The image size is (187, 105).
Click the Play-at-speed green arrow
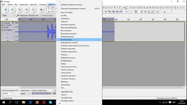(158, 12)
